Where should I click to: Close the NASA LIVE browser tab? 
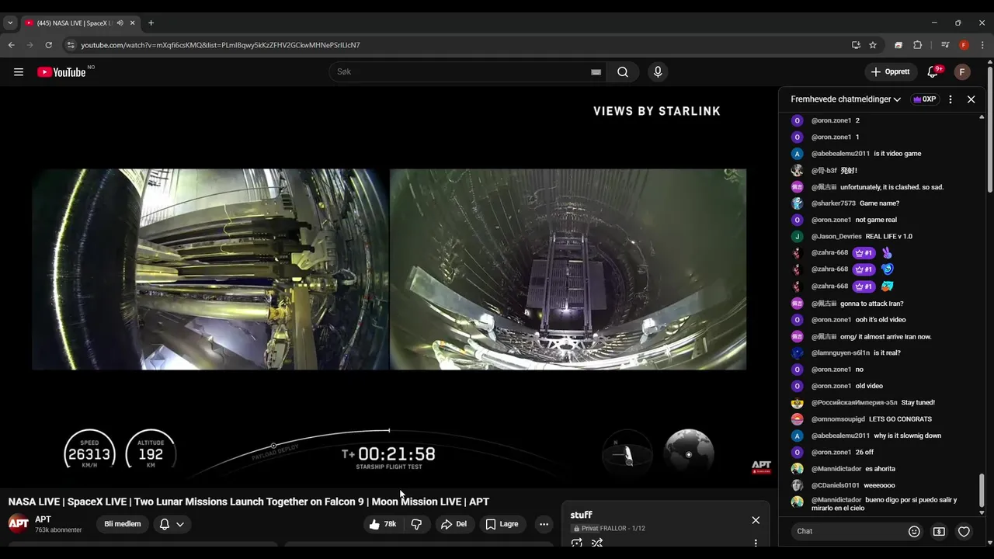(x=133, y=23)
